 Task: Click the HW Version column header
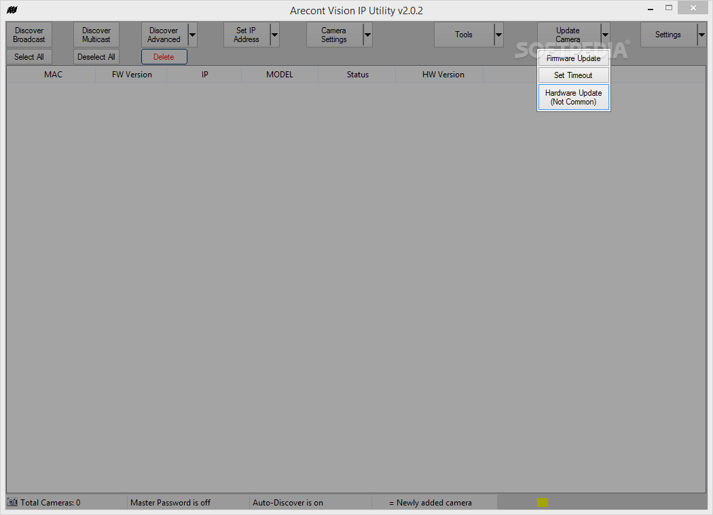(439, 75)
